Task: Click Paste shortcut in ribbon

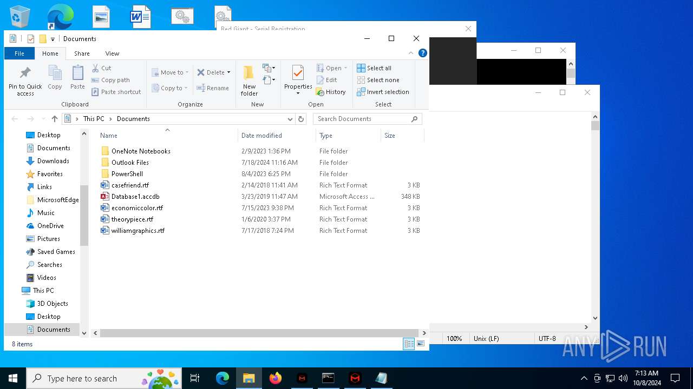Action: [116, 92]
